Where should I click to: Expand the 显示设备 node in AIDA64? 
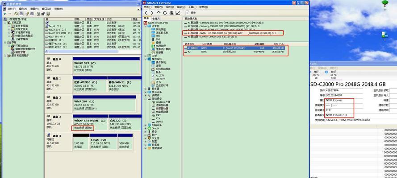click(145, 92)
